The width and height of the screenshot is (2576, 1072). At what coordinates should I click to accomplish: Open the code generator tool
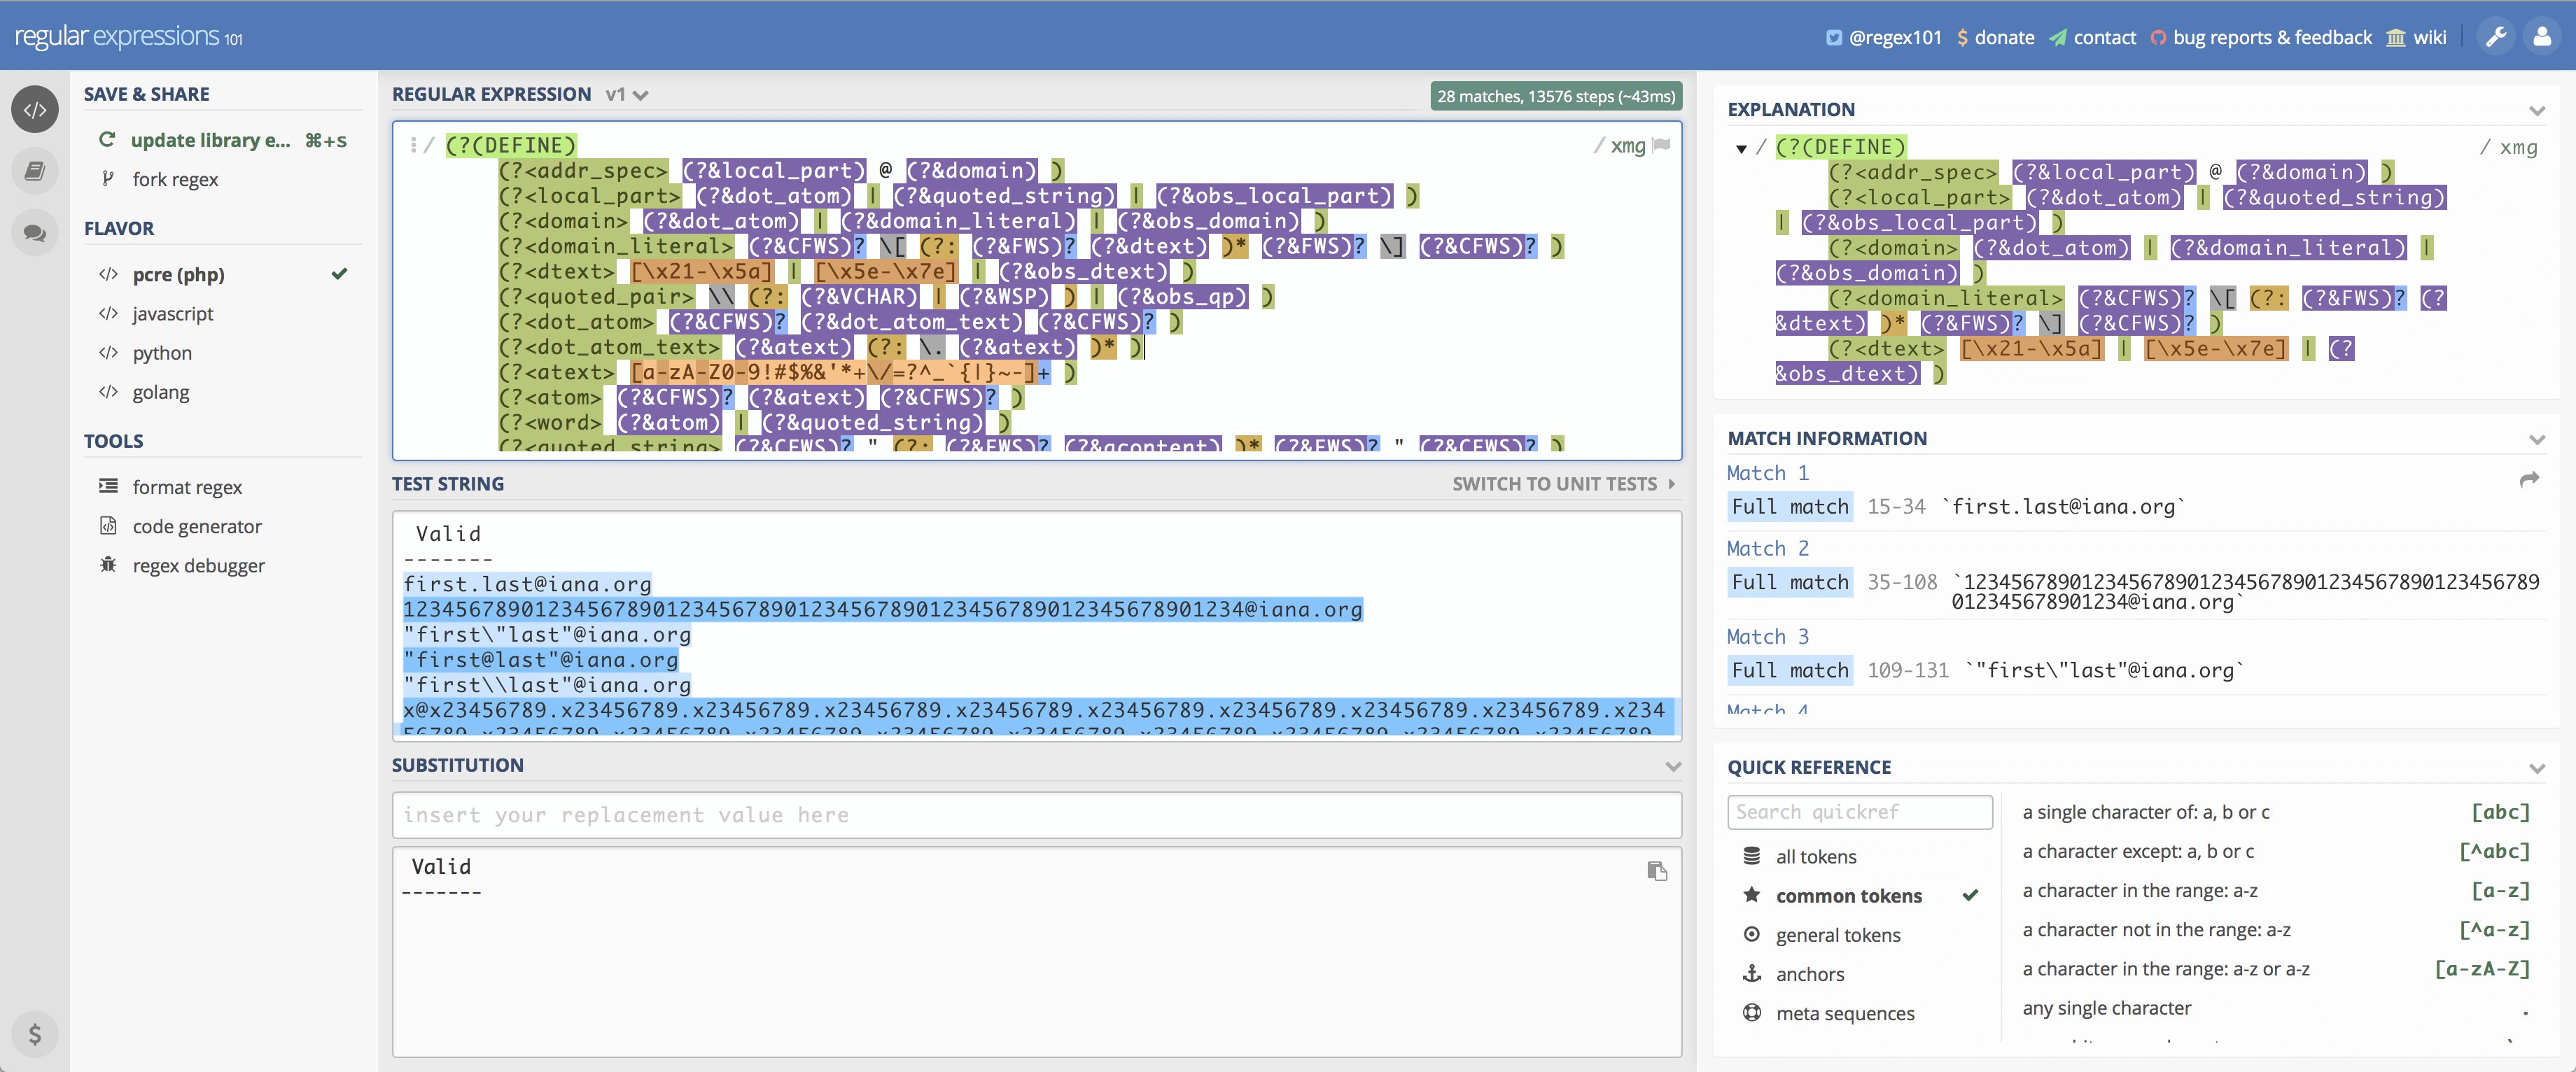coord(196,527)
